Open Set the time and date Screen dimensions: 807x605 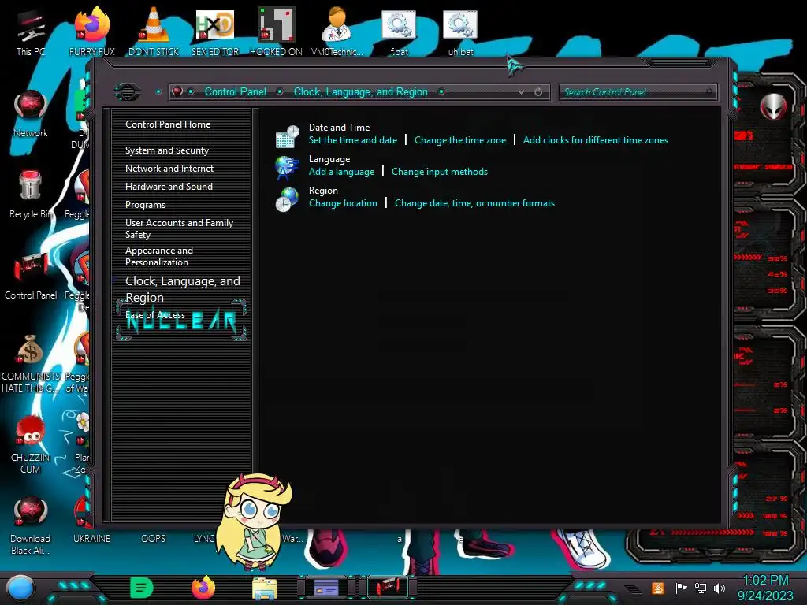[352, 140]
